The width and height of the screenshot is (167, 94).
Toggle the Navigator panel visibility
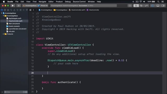(x=153, y=6)
